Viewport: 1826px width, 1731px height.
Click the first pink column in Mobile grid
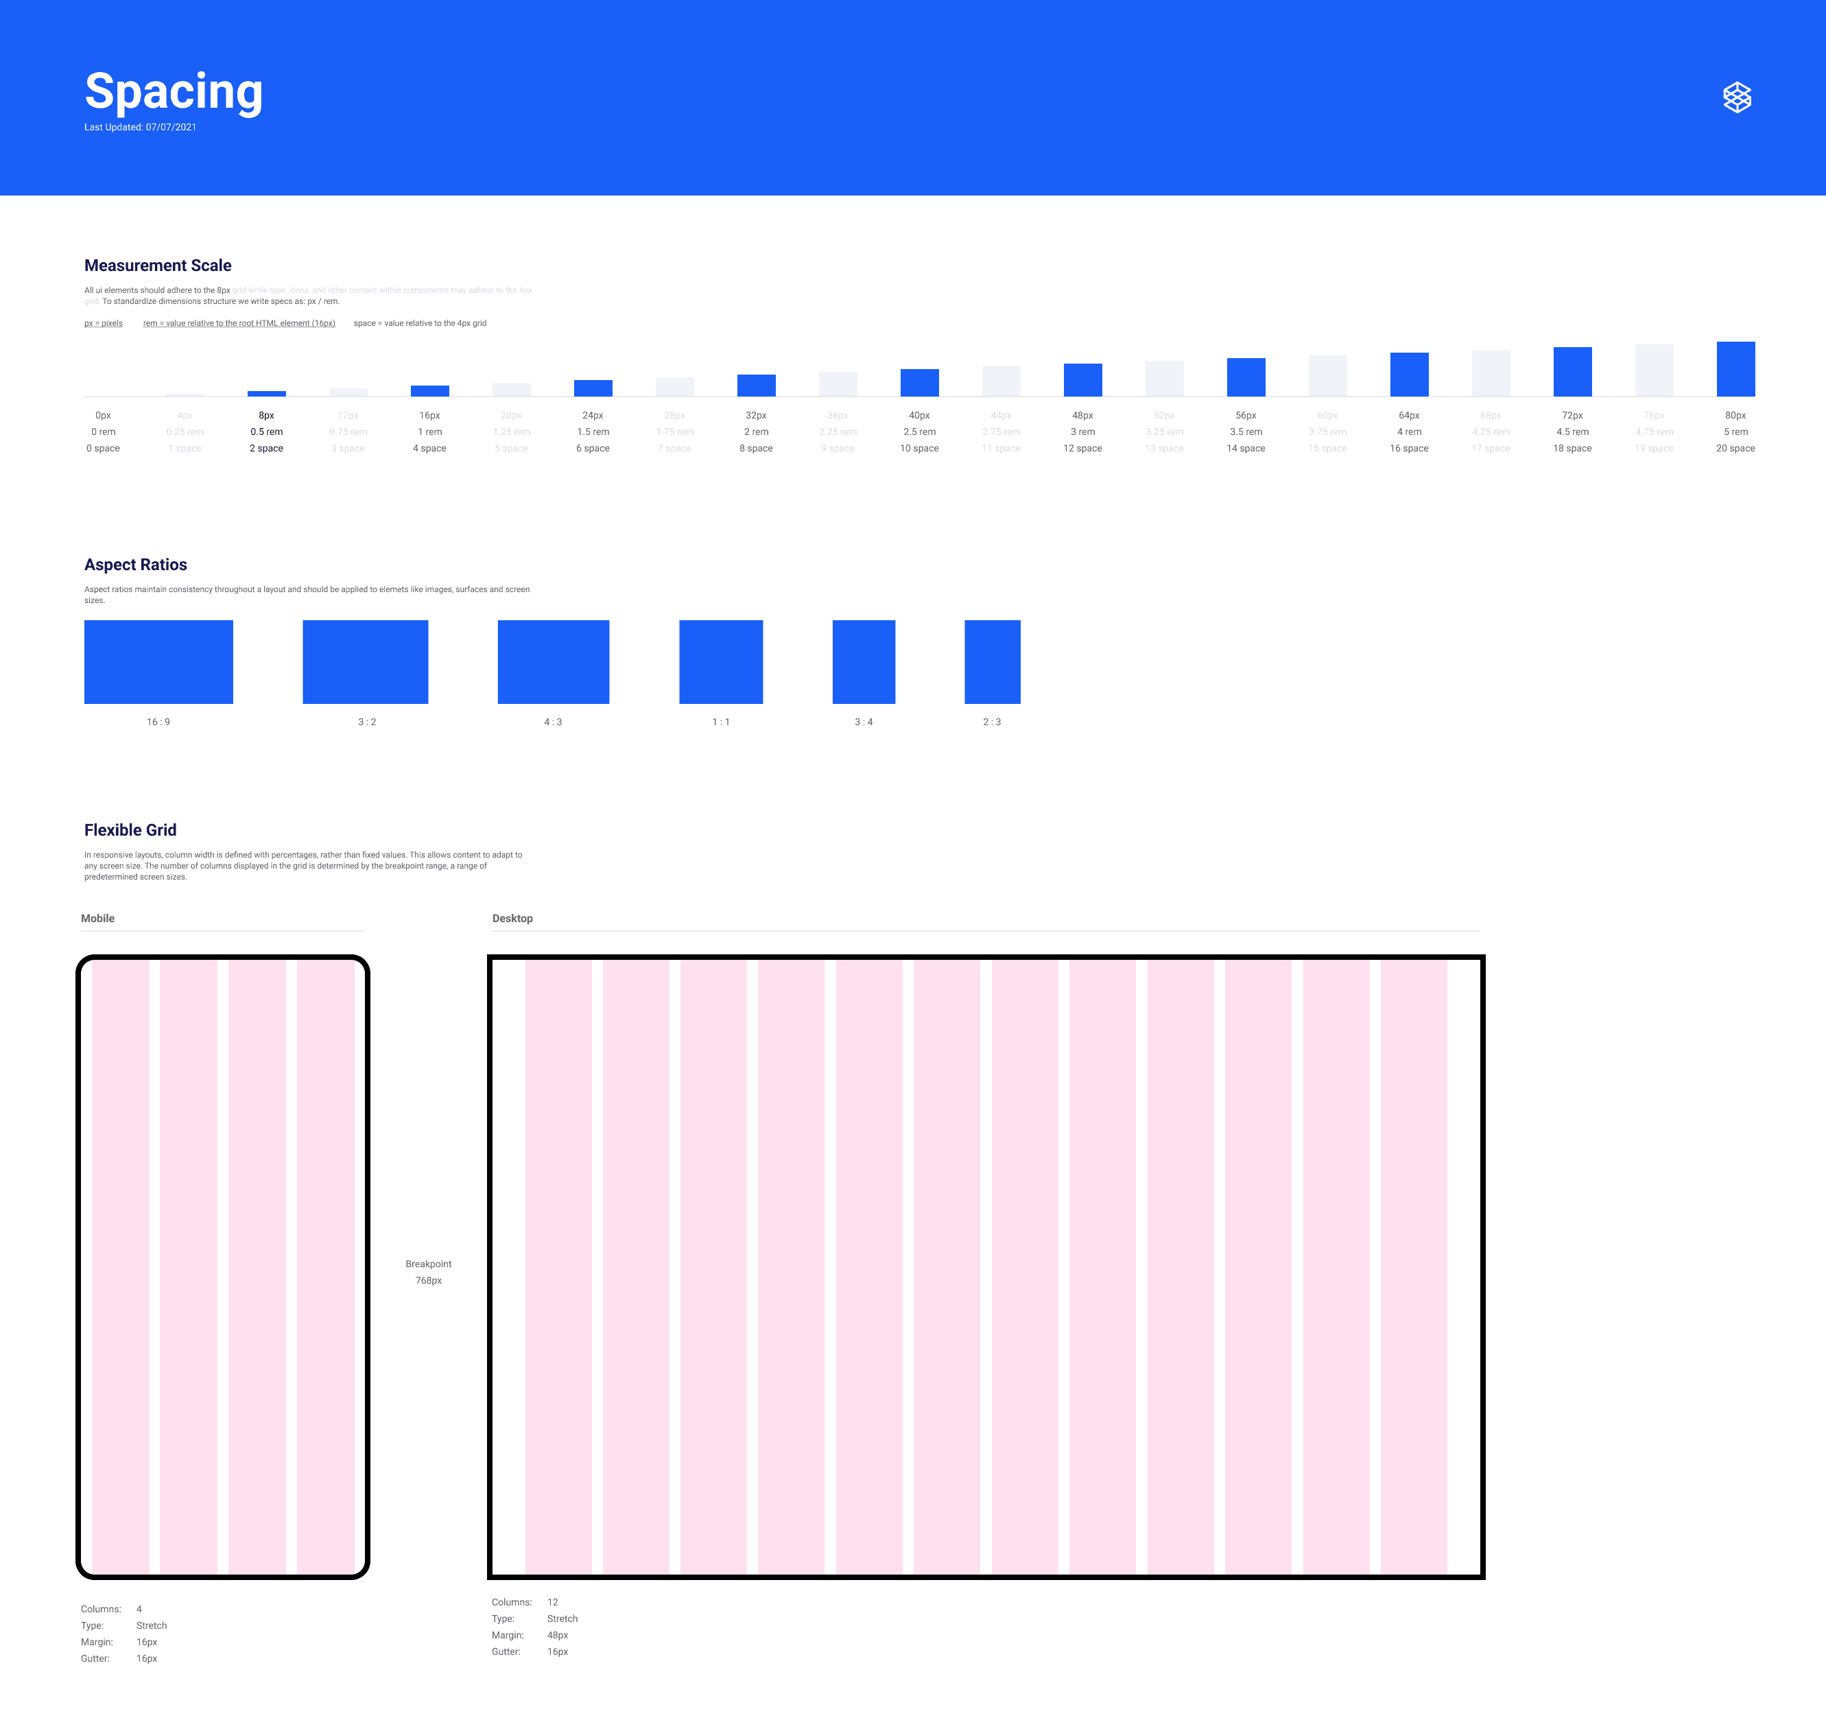pyautogui.click(x=120, y=1266)
